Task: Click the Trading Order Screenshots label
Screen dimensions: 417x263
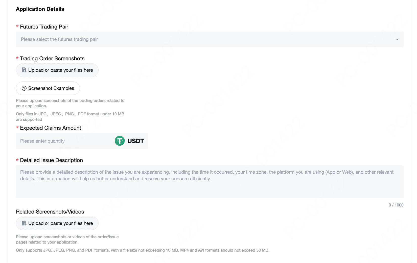Action: tap(52, 59)
